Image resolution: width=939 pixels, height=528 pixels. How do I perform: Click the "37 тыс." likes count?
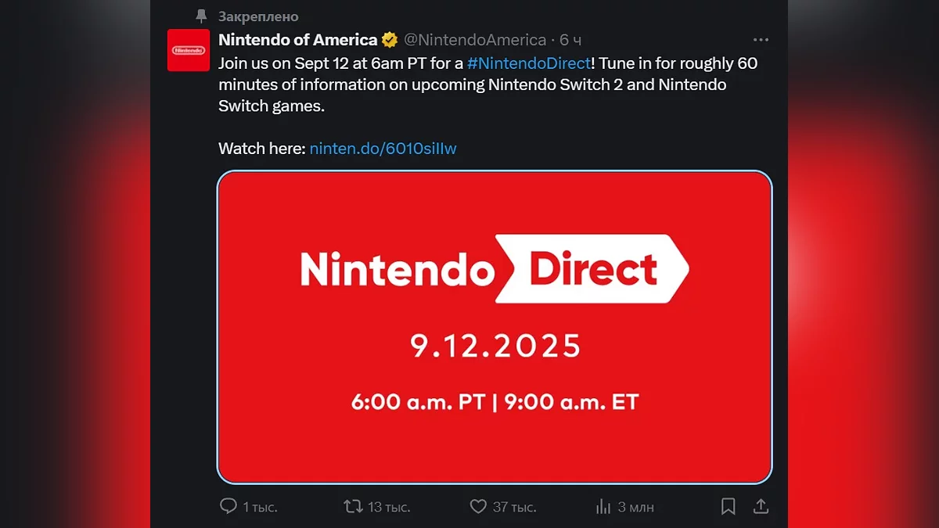(514, 507)
